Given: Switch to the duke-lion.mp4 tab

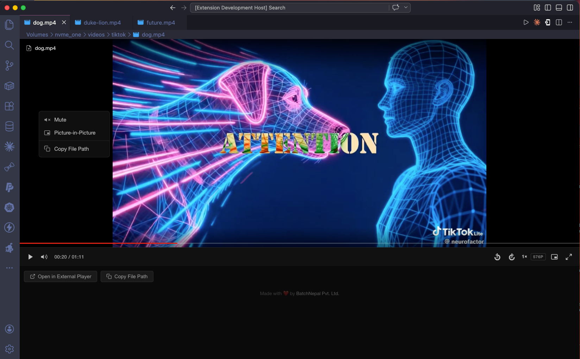Looking at the screenshot, I should [x=102, y=22].
